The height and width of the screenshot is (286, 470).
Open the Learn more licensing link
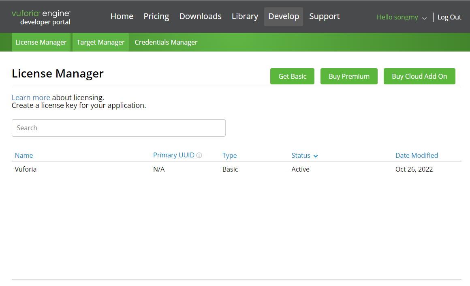pyautogui.click(x=31, y=97)
